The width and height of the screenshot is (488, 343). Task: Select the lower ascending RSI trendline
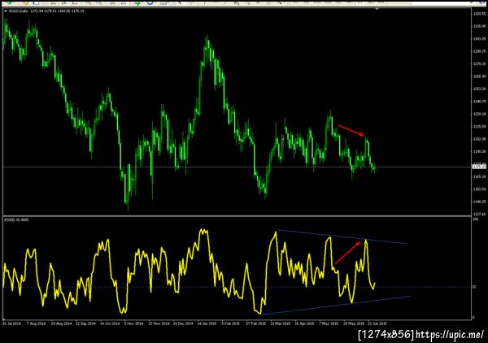click(336, 305)
